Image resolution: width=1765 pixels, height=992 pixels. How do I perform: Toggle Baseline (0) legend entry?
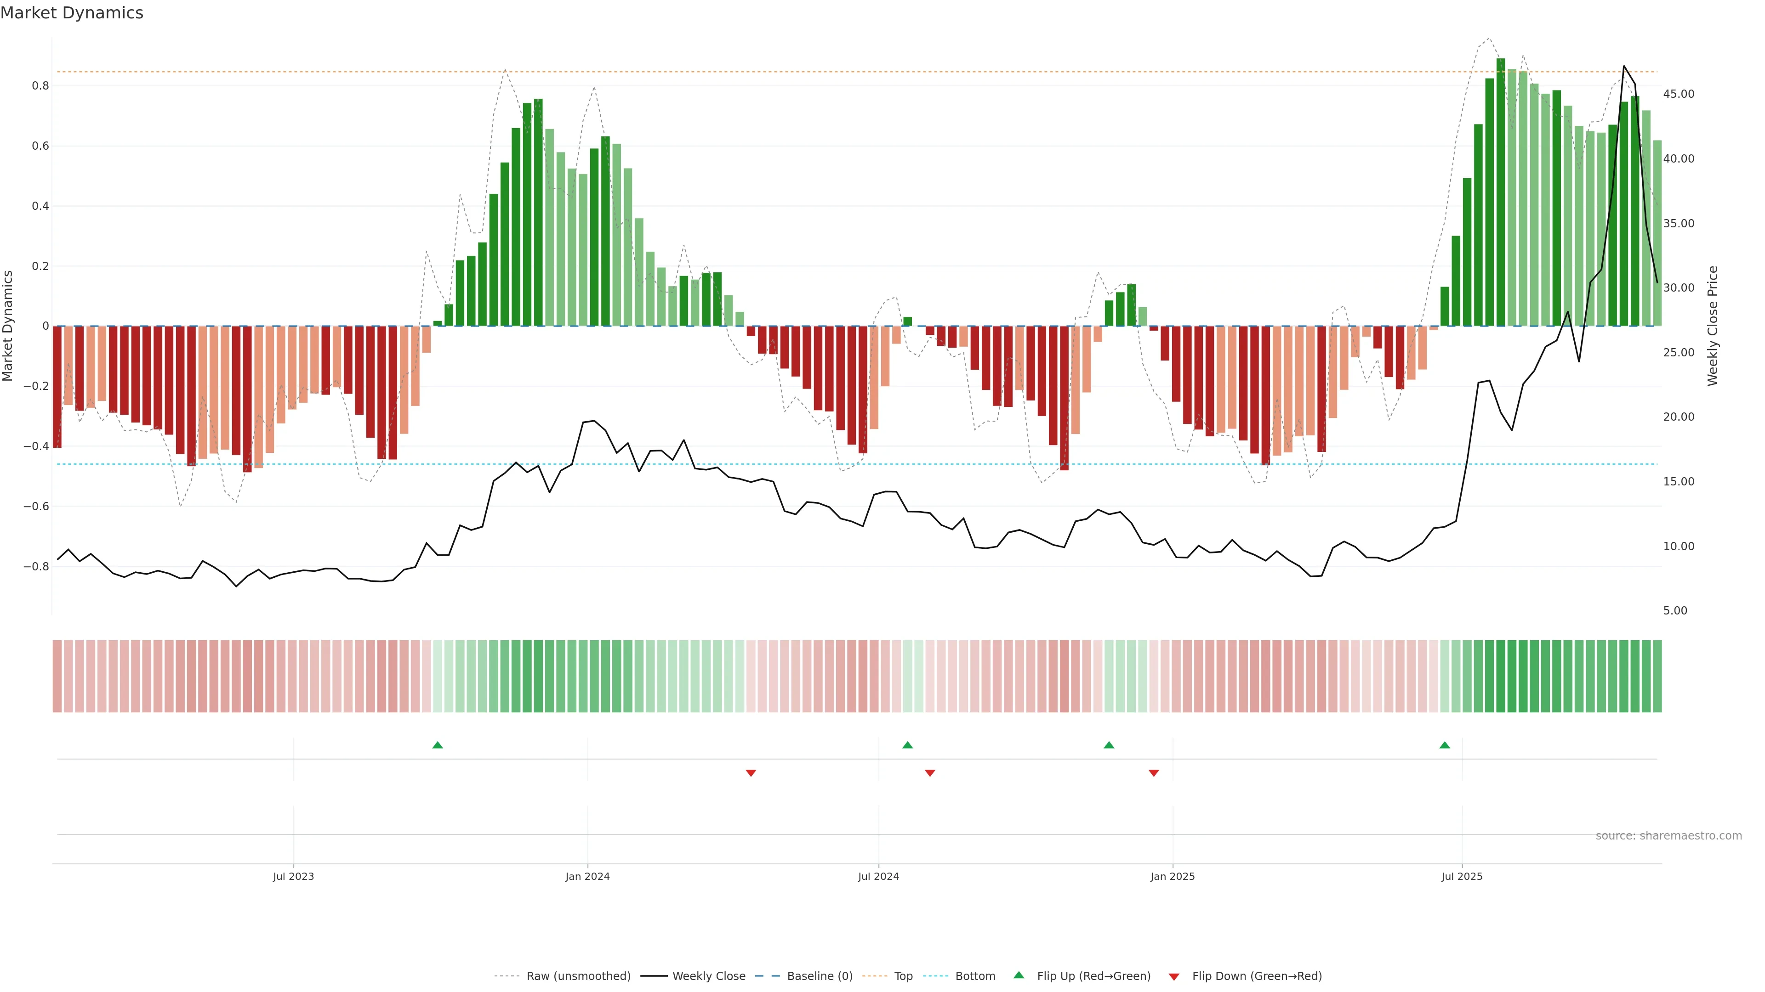coord(820,976)
